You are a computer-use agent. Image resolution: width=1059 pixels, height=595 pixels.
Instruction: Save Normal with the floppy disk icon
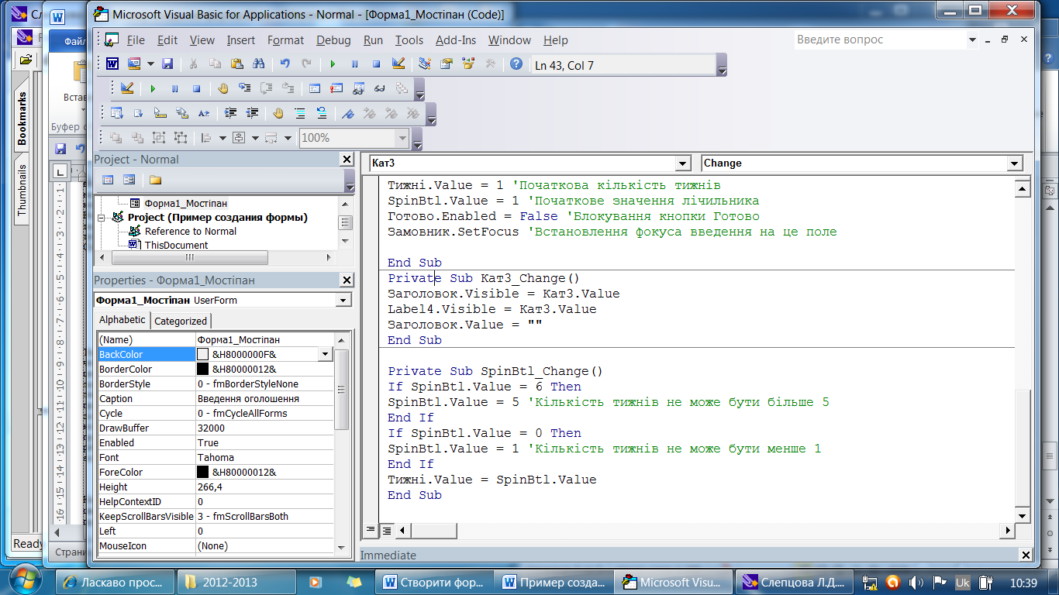[167, 64]
